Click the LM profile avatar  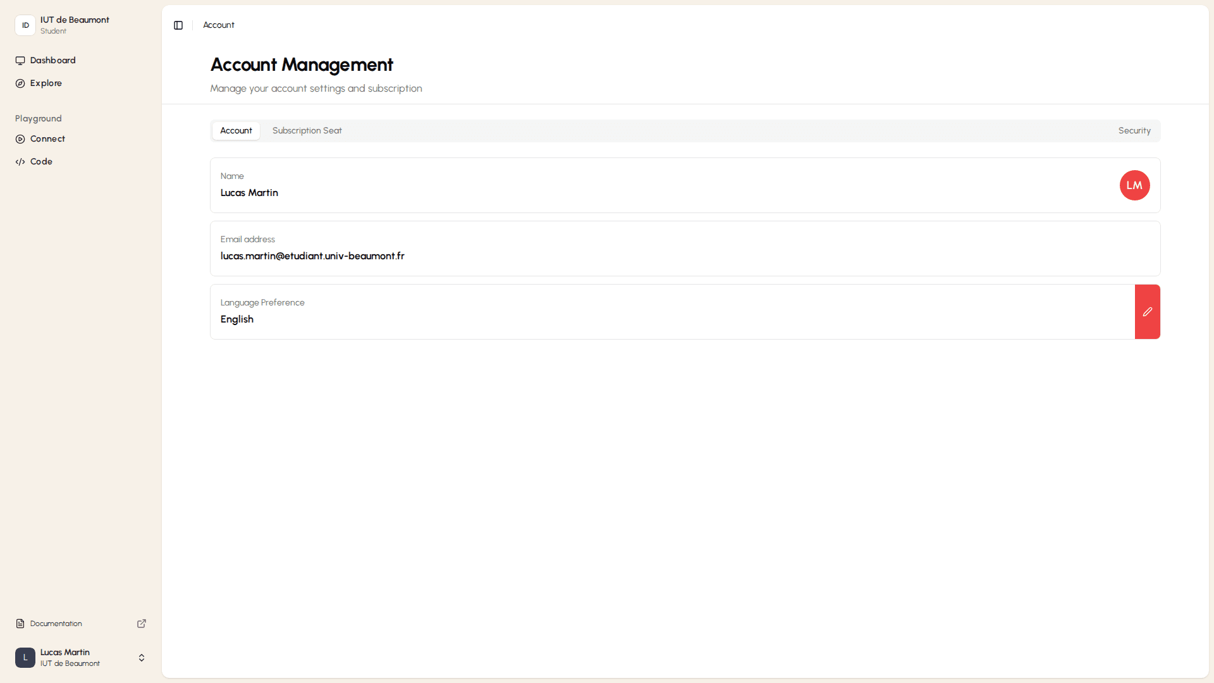coord(1135,185)
